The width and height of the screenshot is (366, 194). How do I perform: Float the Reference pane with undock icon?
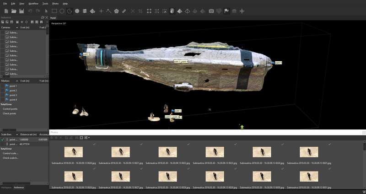click(43, 17)
